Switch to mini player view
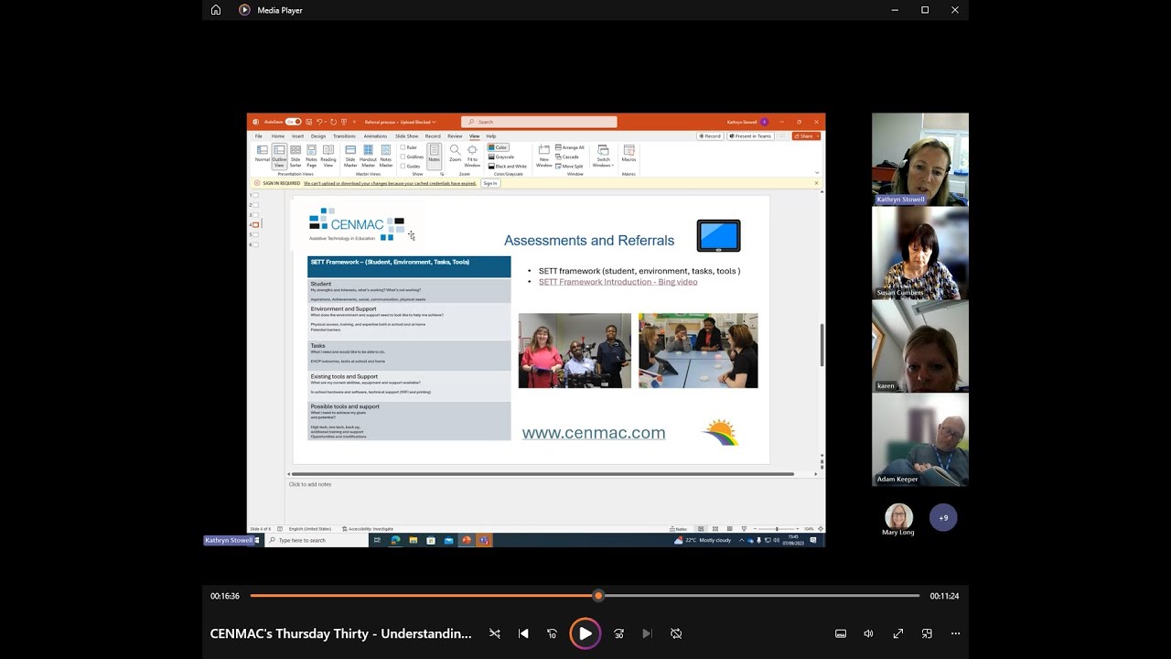Viewport: 1171px width, 659px height. click(927, 633)
